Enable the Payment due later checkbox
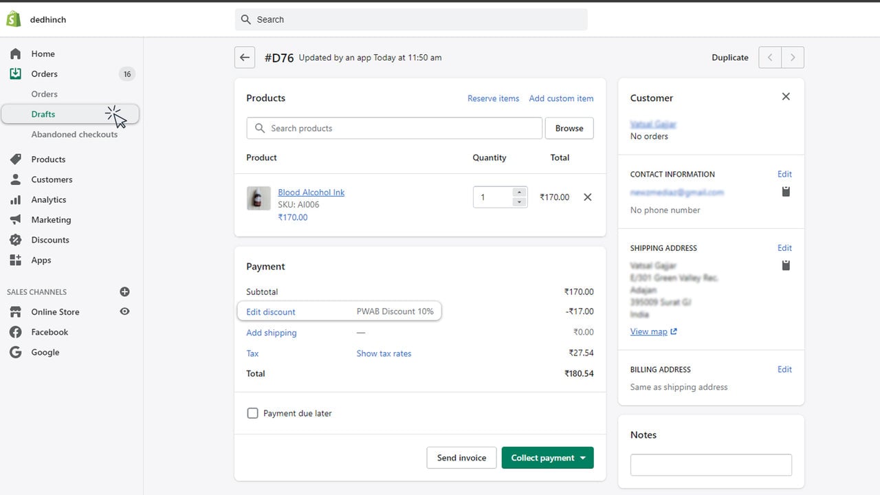880x495 pixels. (x=252, y=413)
